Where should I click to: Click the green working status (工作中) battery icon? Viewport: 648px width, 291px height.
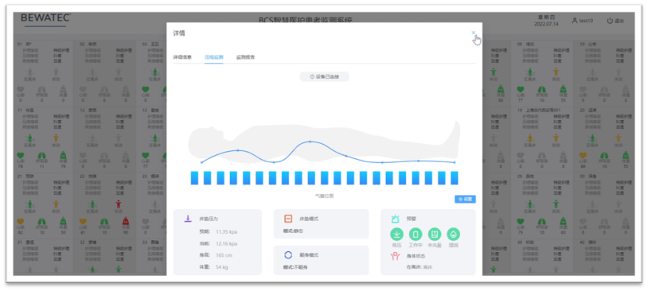pyautogui.click(x=416, y=235)
